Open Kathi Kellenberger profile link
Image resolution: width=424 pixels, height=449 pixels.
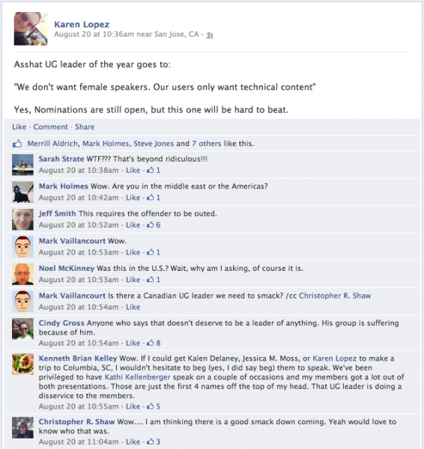coord(138,377)
